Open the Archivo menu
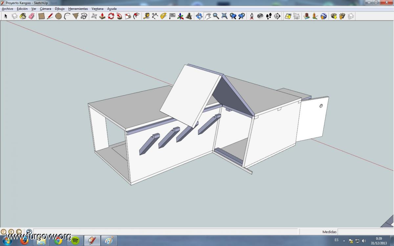Image resolution: width=394 pixels, height=246 pixels. click(8, 9)
